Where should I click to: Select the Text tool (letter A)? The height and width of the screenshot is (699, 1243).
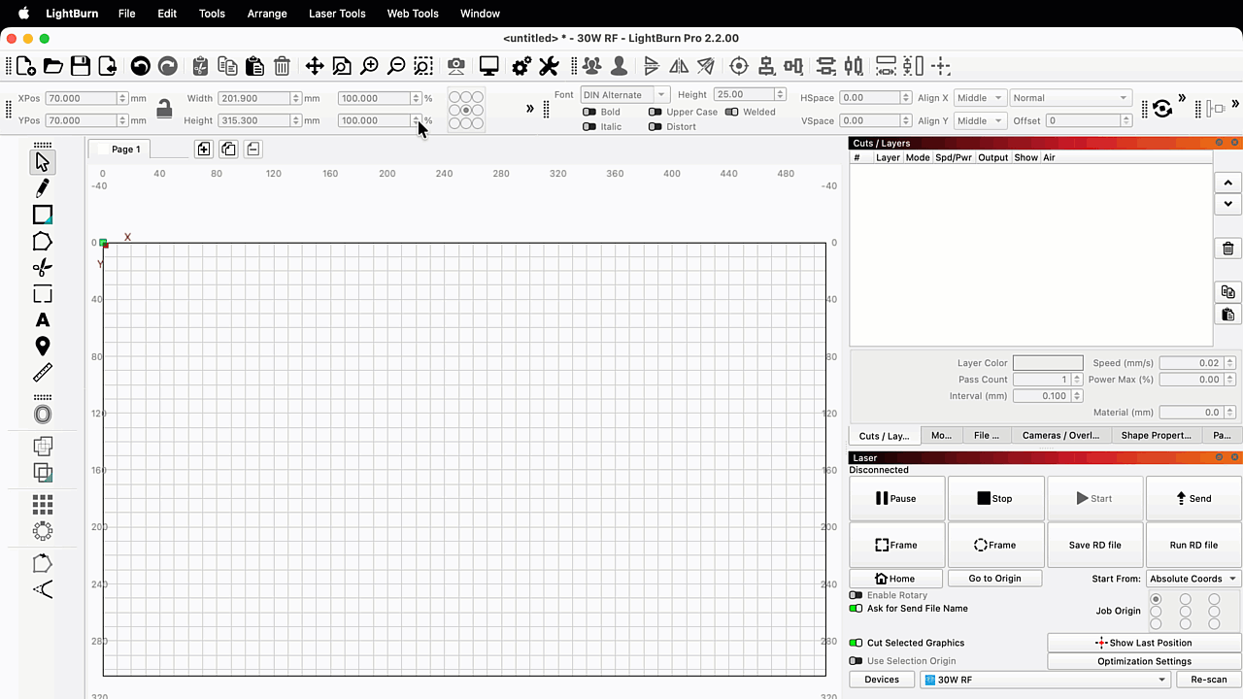click(43, 320)
